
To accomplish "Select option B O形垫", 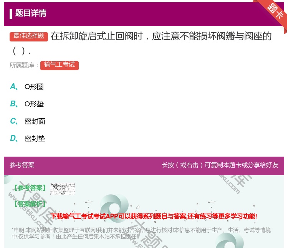I will pyautogui.click(x=27, y=104).
